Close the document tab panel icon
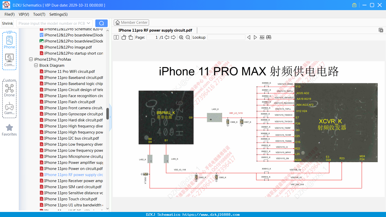Image resolution: width=386 pixels, height=217 pixels. click(x=381, y=30)
